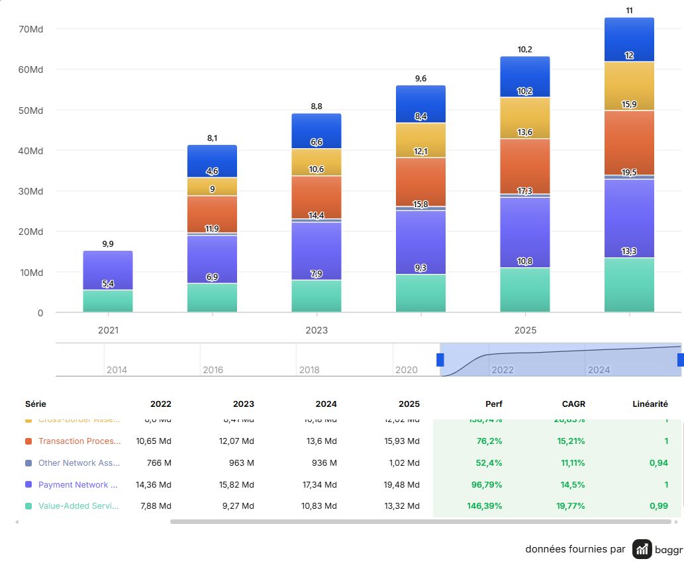Toggle the Value-Added Services series label
Screen dimensions: 684x567
[x=79, y=506]
